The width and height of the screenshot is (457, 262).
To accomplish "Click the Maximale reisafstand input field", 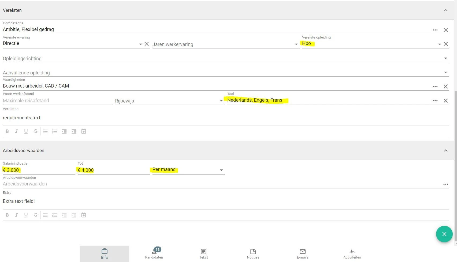I will [57, 101].
